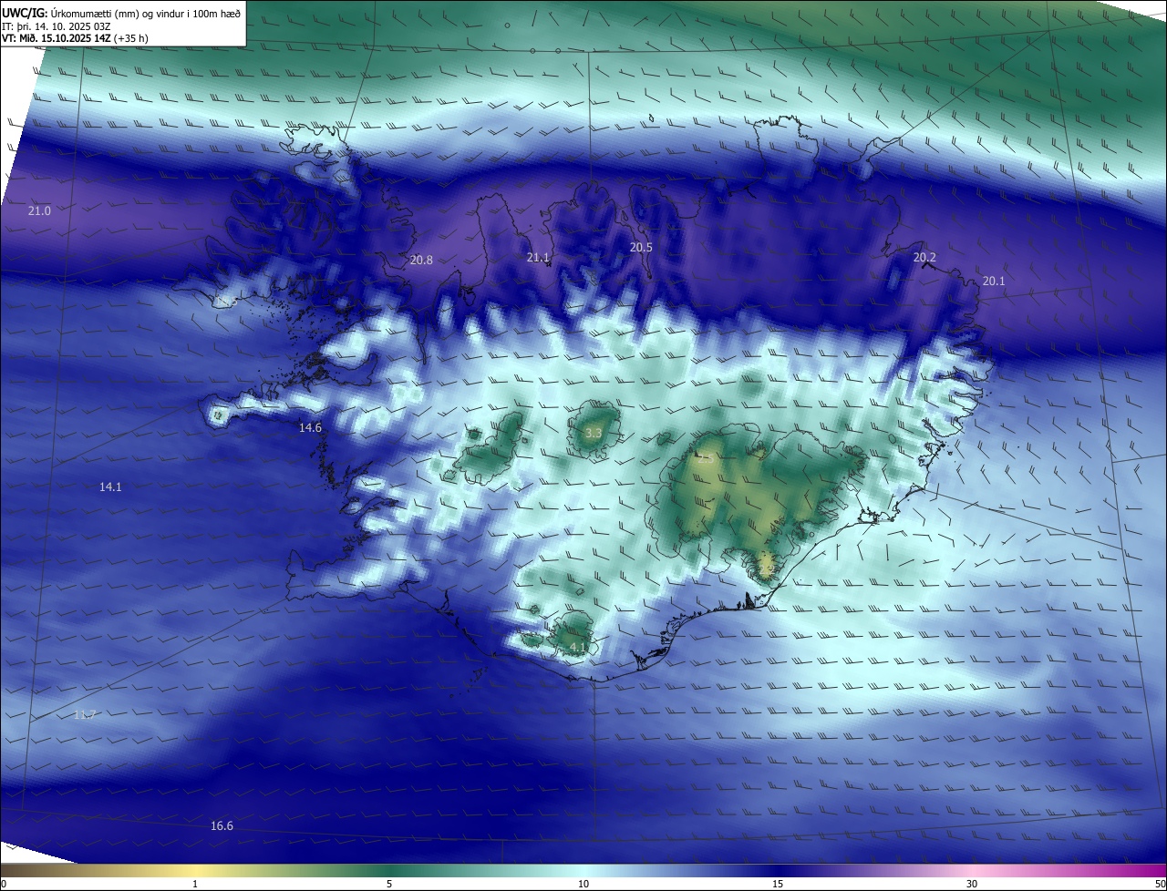
Task: Click the color scale tick labeled 1
Action: (x=195, y=884)
